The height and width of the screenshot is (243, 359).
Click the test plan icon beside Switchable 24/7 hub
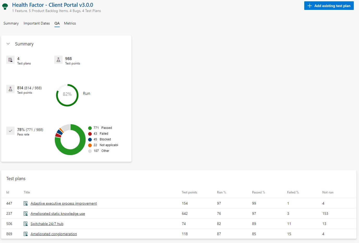pos(26,224)
